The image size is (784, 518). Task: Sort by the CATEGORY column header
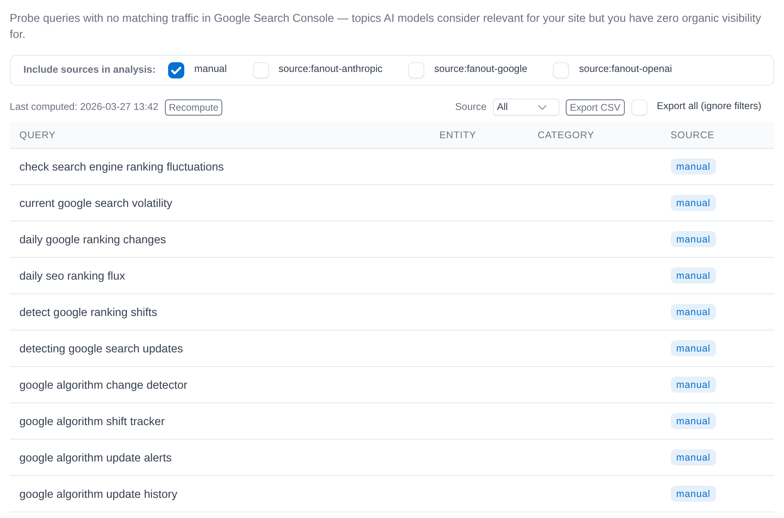(566, 135)
